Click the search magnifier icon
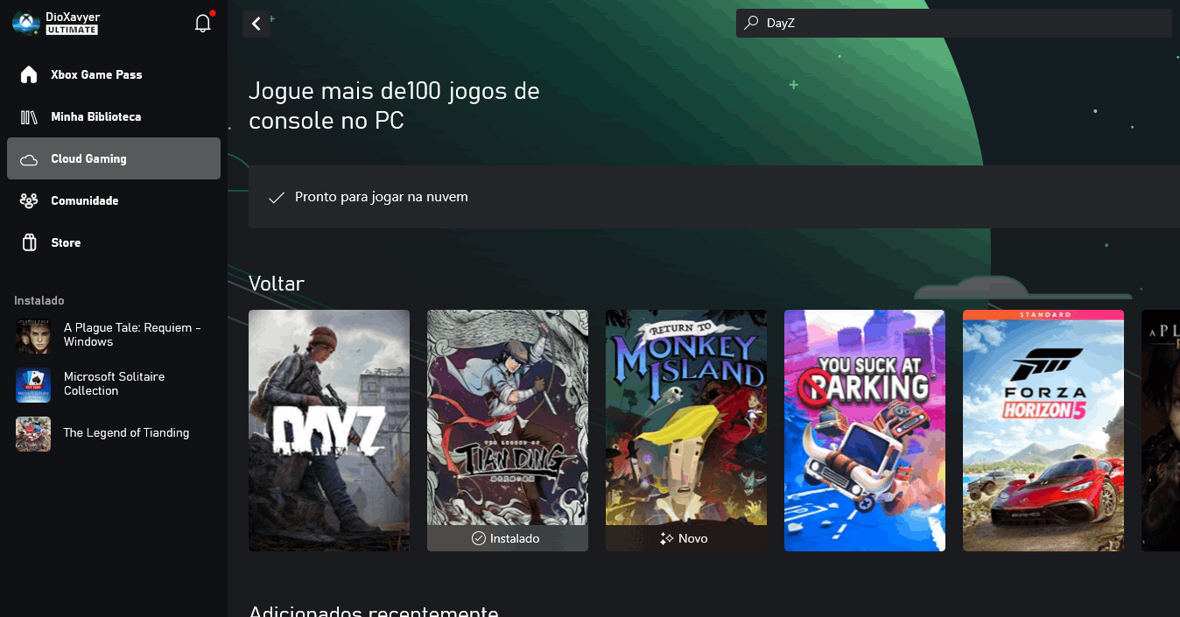This screenshot has width=1180, height=617. 751,24
